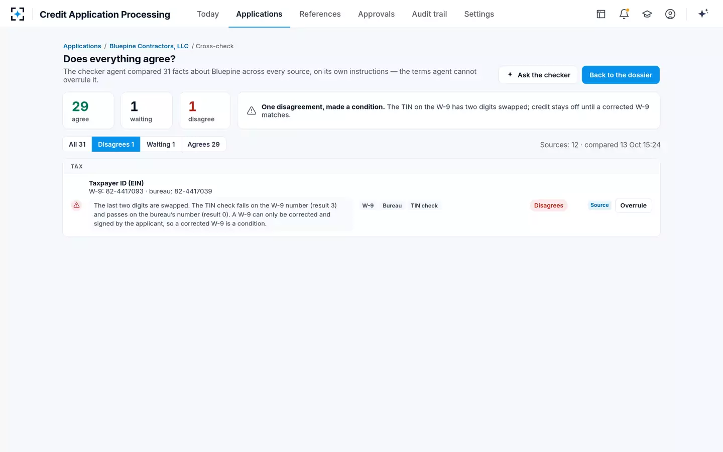The width and height of the screenshot is (723, 452).
Task: Filter by Waiting 1
Action: (x=161, y=144)
